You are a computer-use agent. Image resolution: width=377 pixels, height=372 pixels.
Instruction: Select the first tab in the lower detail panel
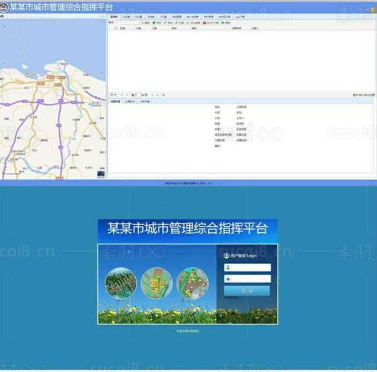(116, 101)
